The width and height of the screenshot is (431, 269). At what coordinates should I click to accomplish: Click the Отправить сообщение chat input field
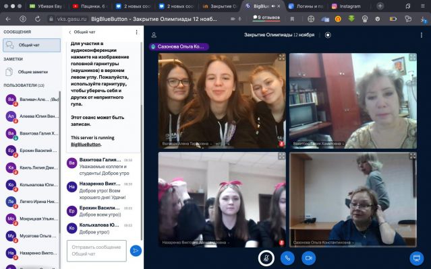(96, 251)
